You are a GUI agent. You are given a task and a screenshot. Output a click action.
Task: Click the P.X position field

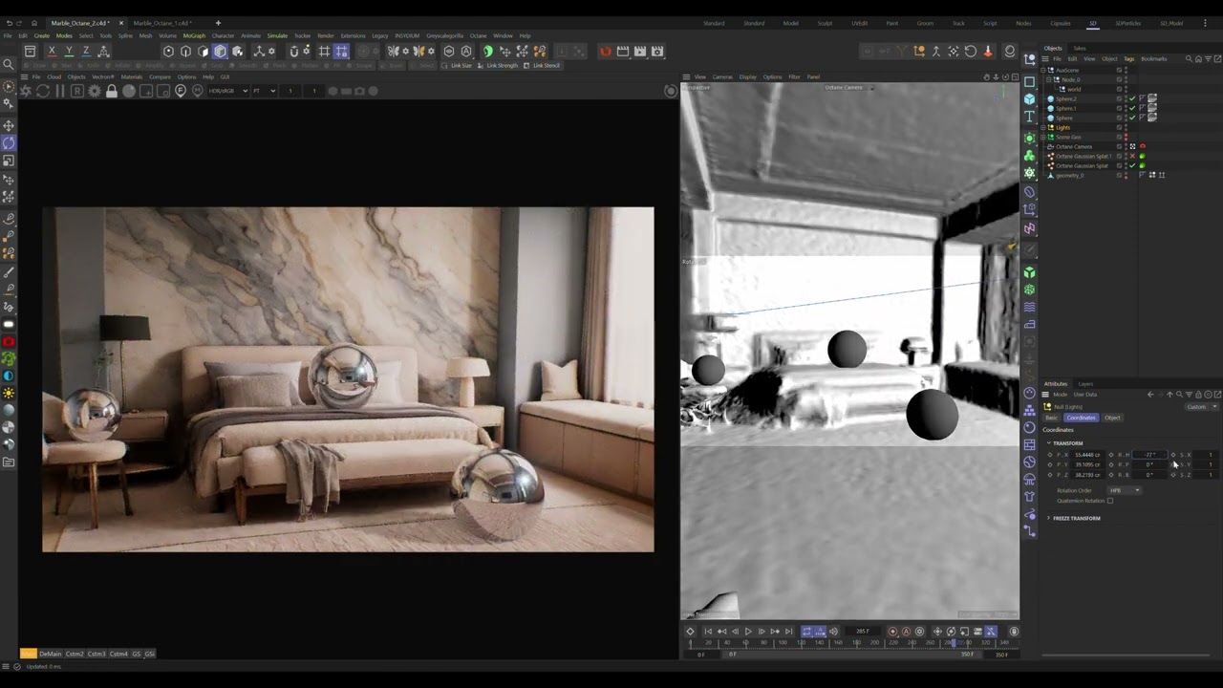pyautogui.click(x=1087, y=455)
